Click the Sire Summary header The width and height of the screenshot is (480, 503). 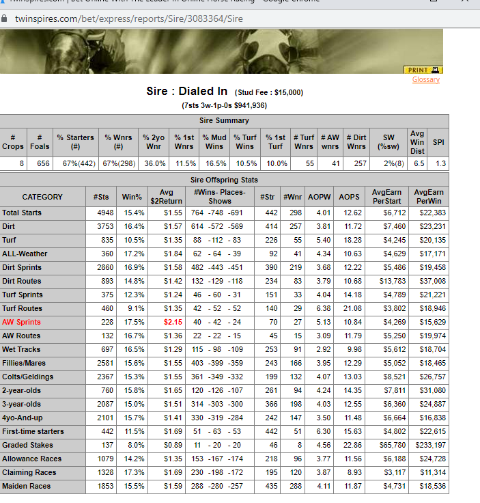pyautogui.click(x=224, y=120)
